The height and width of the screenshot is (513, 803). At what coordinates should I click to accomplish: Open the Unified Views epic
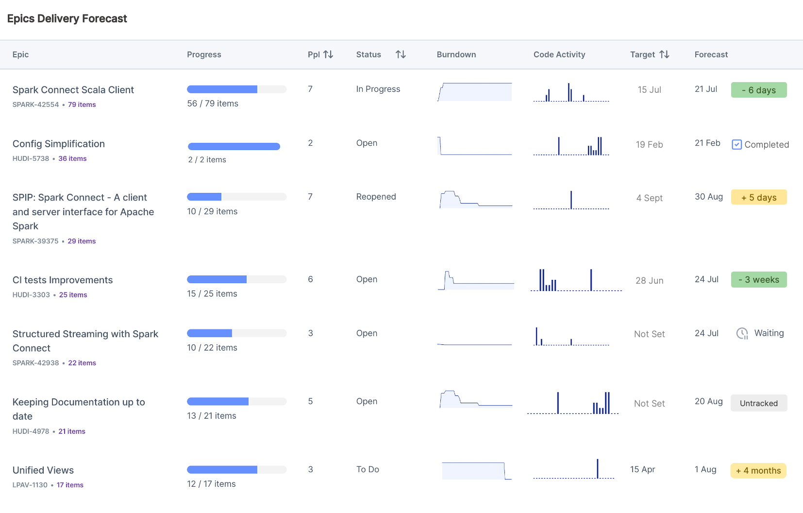click(43, 470)
